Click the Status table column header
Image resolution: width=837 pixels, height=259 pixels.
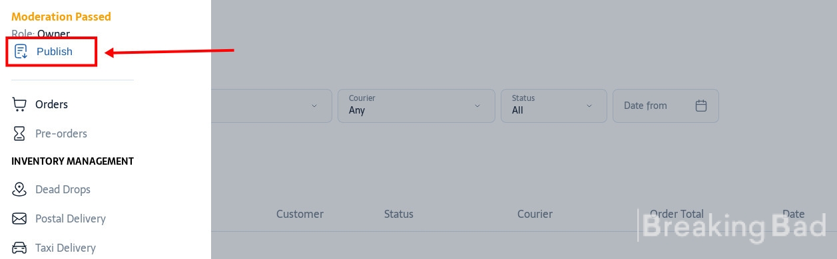coord(399,214)
